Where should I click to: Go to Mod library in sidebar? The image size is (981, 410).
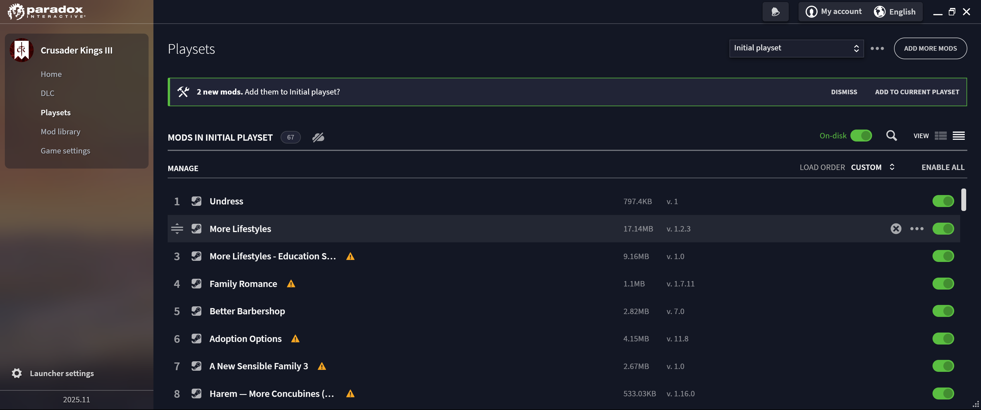60,132
